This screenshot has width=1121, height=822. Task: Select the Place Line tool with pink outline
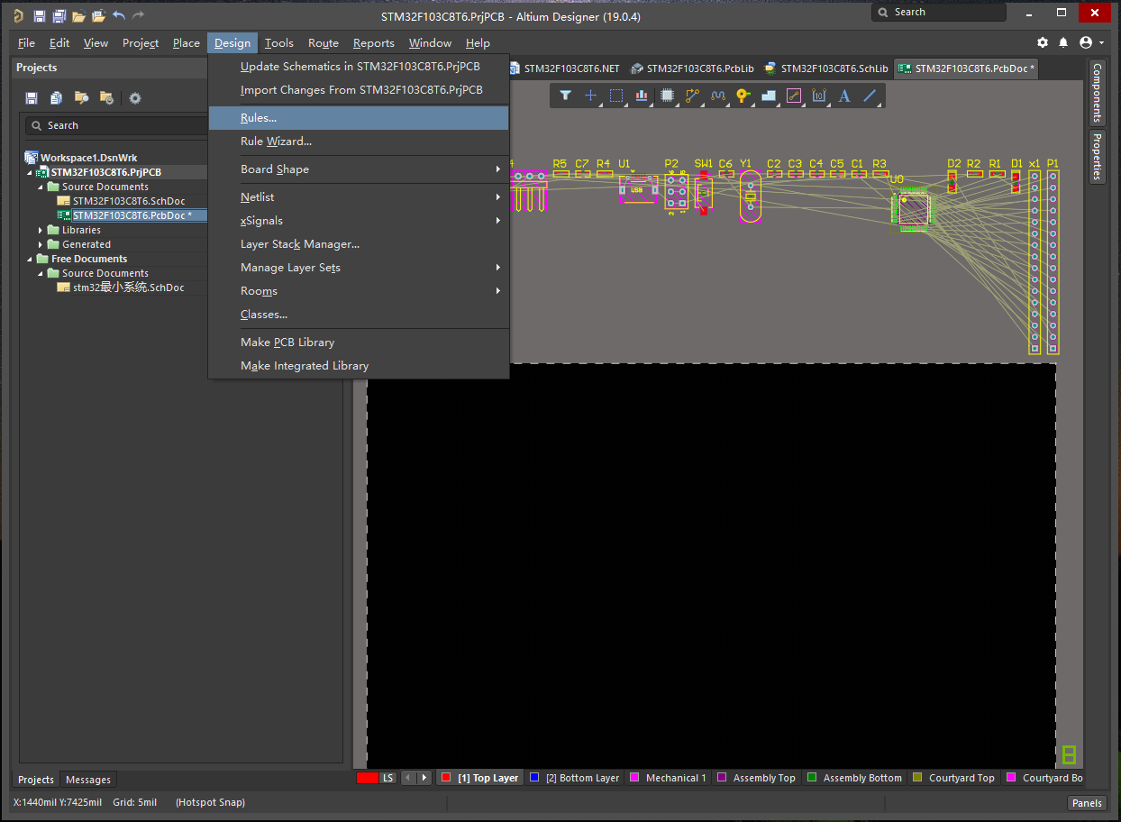pyautogui.click(x=794, y=96)
